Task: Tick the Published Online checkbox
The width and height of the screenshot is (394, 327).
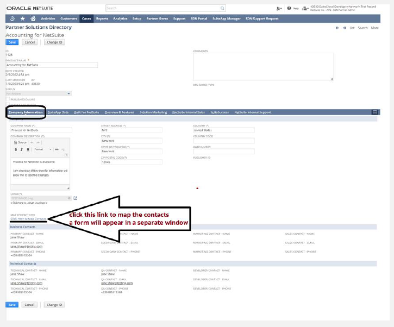Action: pyautogui.click(x=8, y=99)
